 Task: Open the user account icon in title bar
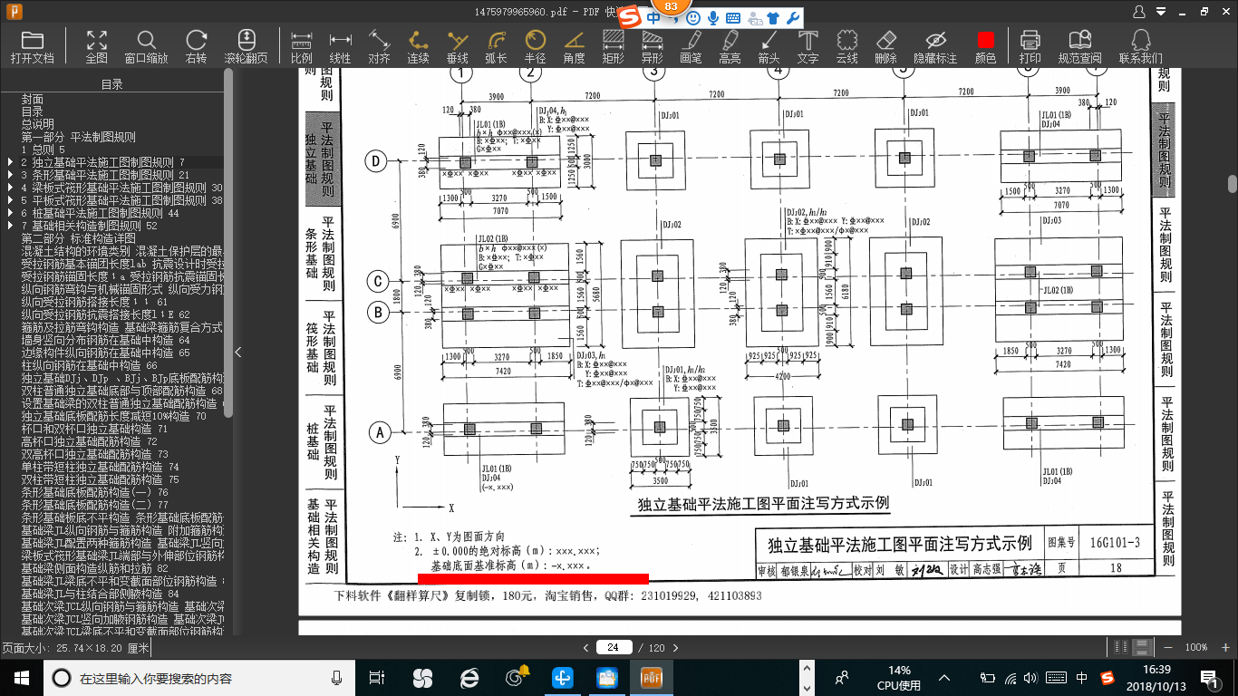click(1140, 11)
